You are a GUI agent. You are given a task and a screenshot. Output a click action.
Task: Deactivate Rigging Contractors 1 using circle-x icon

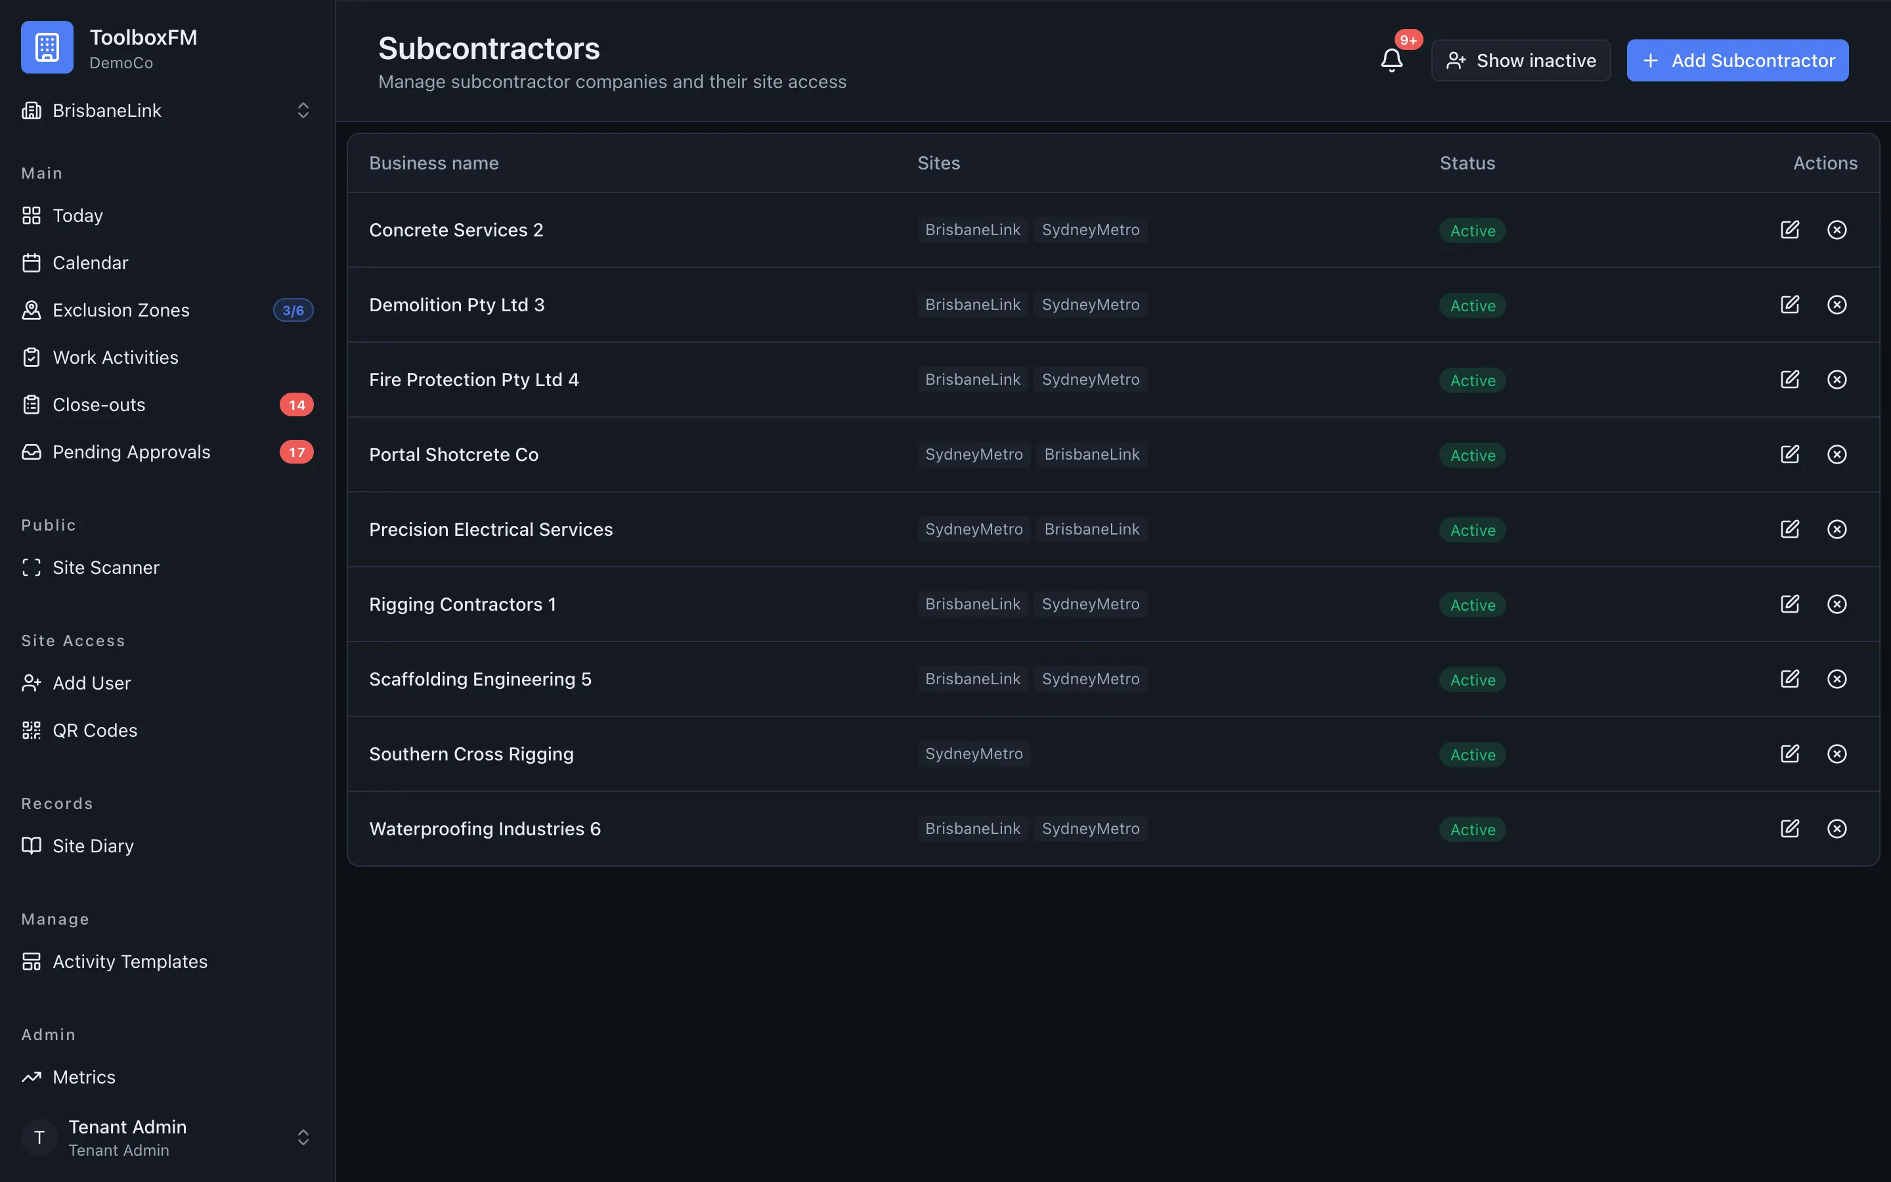click(1837, 604)
